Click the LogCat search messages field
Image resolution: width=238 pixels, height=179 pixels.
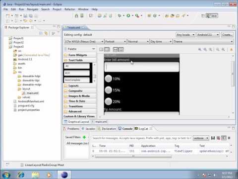[x=142, y=138]
